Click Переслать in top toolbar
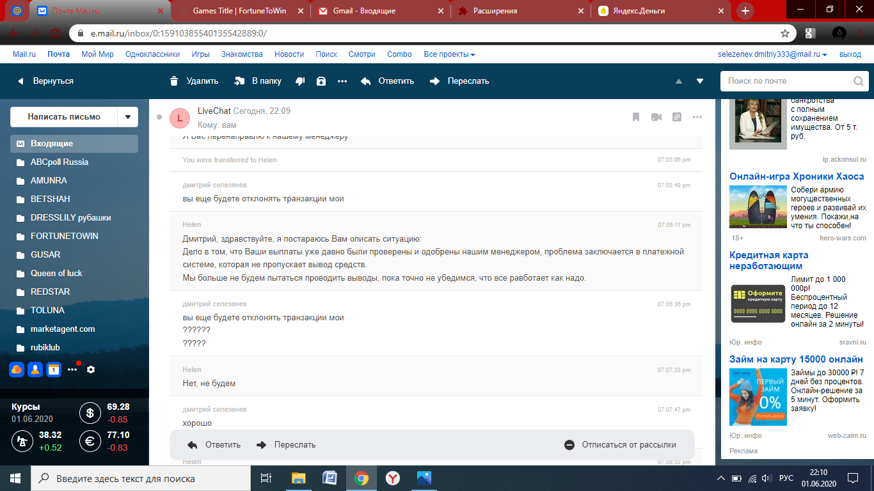 pos(459,81)
